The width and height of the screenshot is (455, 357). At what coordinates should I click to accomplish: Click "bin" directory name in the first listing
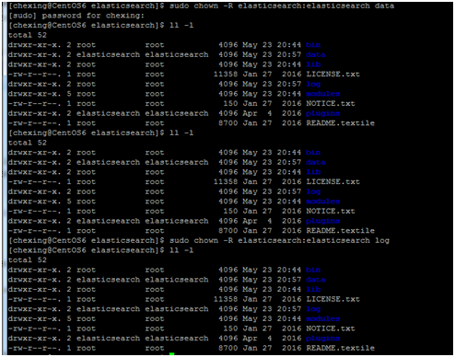[x=313, y=45]
